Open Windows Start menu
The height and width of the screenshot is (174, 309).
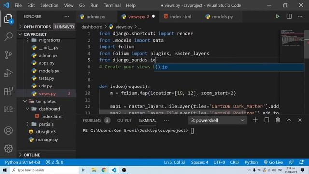tap(5, 170)
